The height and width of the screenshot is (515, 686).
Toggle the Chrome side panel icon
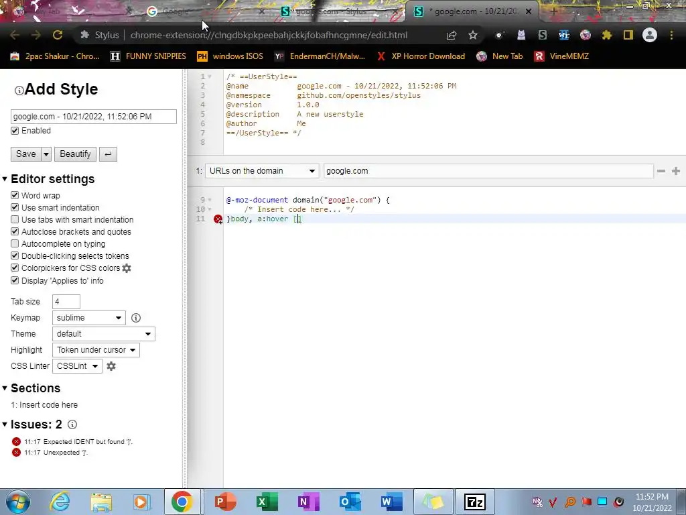click(x=628, y=35)
